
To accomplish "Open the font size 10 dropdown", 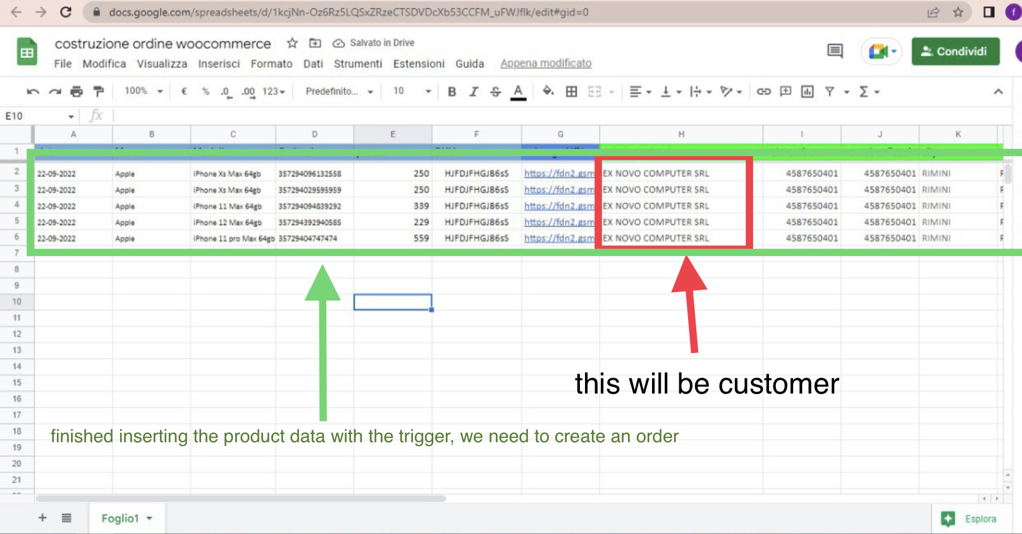I will click(x=412, y=91).
